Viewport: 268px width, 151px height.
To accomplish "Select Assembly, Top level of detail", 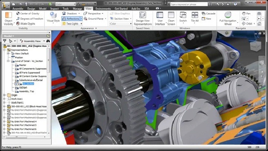I will coord(26,91).
